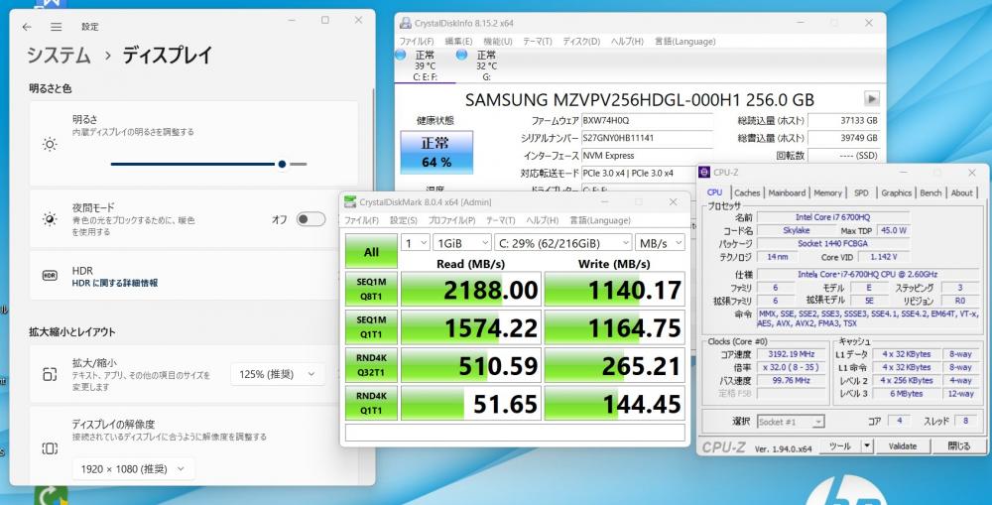The width and height of the screenshot is (992, 505).
Task: Click the brightness sun icon
Action: 50,144
